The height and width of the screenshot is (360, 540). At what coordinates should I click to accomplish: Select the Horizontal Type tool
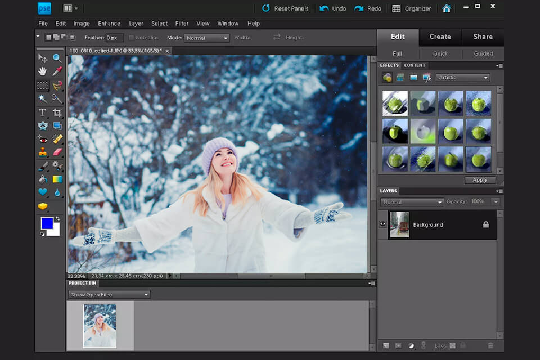[43, 112]
